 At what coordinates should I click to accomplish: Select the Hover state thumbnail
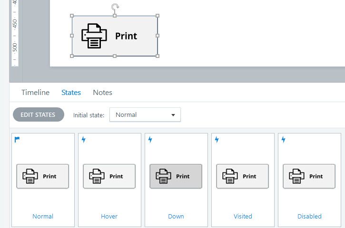click(x=109, y=176)
